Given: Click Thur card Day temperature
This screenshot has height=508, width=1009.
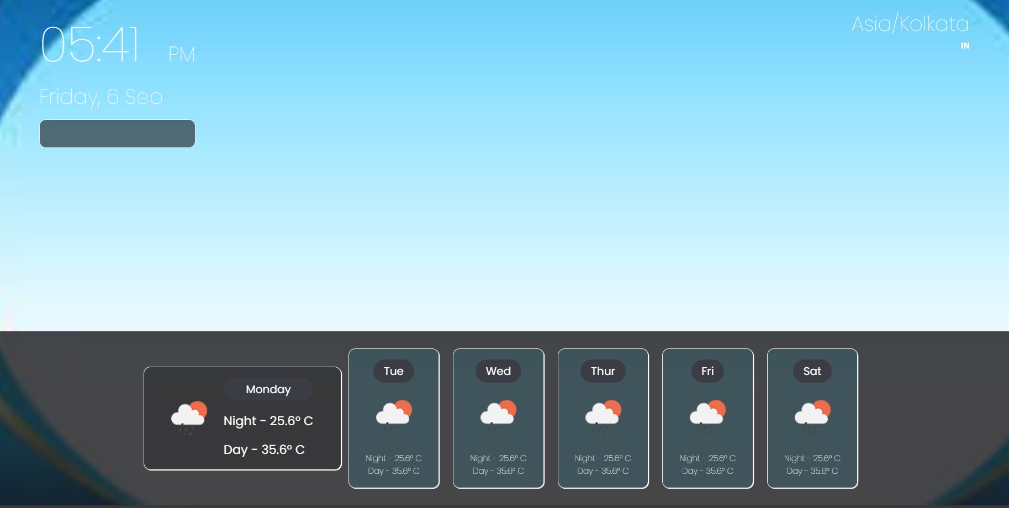Looking at the screenshot, I should [x=603, y=471].
